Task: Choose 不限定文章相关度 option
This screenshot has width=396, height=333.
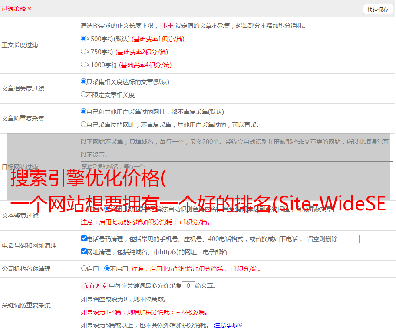Action: point(83,95)
